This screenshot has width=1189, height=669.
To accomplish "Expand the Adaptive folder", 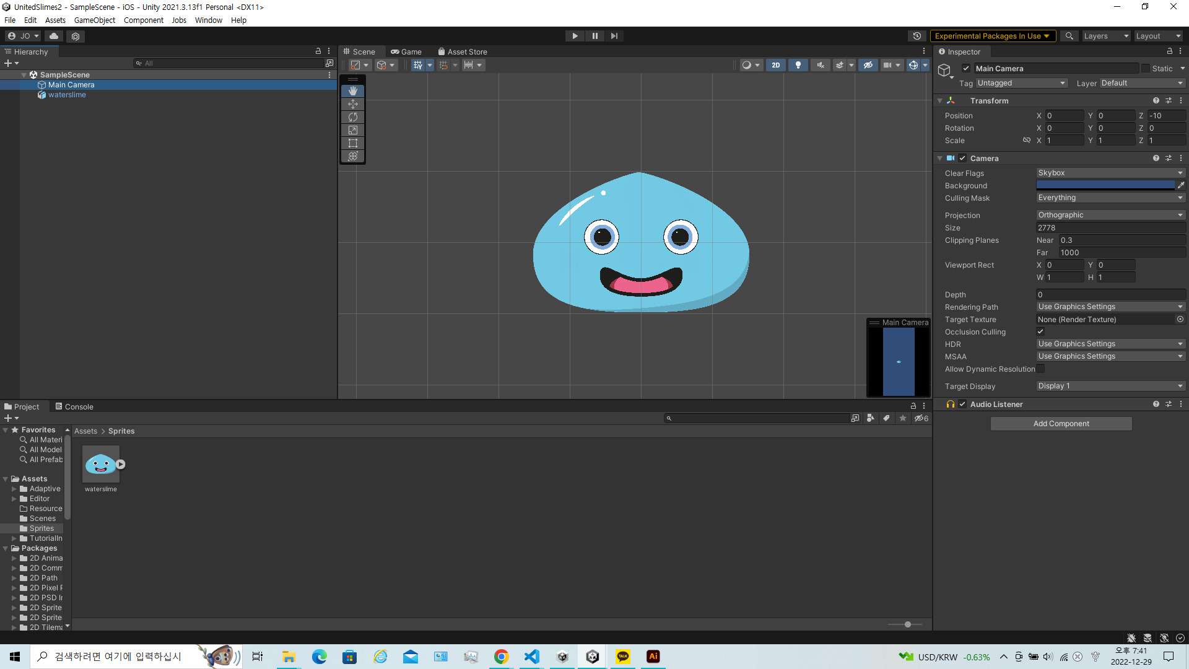I will point(14,489).
